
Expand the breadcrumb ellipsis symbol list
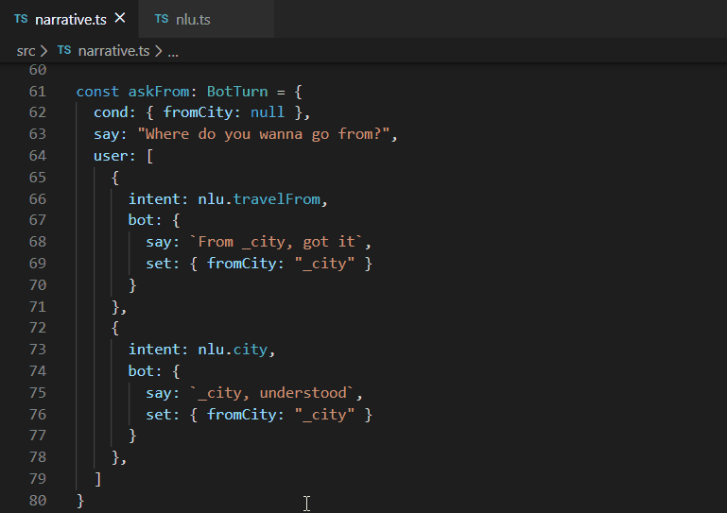(x=172, y=50)
